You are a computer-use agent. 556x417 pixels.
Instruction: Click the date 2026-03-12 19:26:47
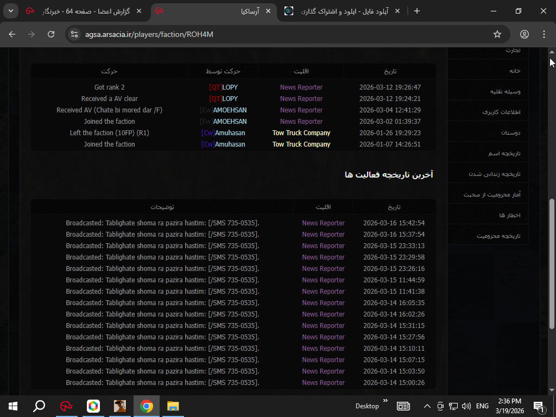point(390,87)
